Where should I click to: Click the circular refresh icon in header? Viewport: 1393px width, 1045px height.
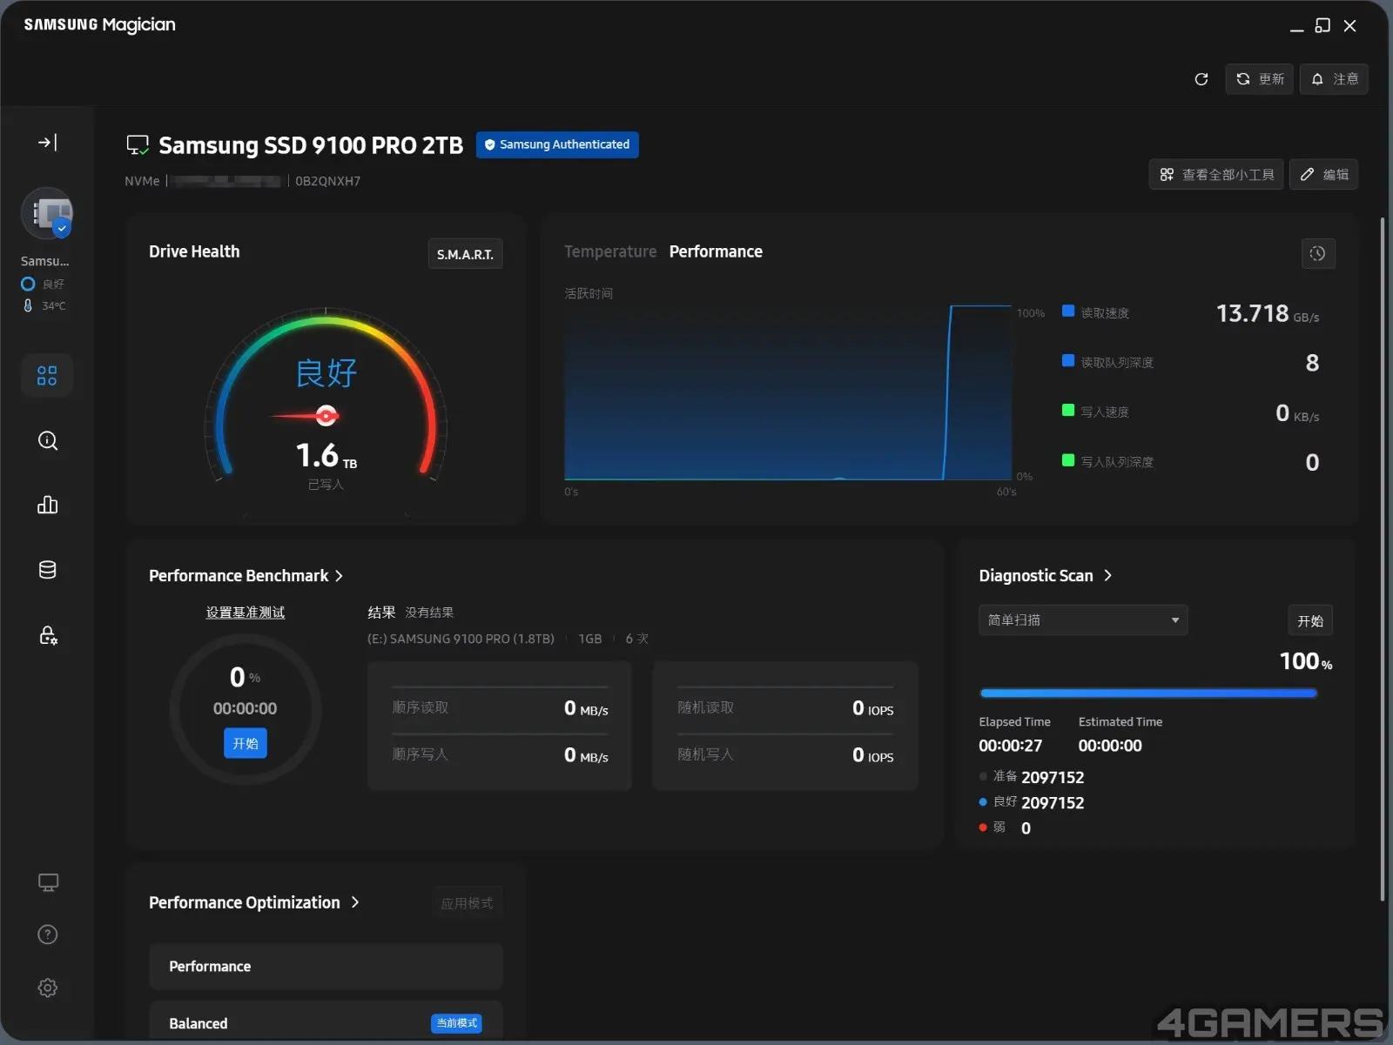click(x=1201, y=79)
